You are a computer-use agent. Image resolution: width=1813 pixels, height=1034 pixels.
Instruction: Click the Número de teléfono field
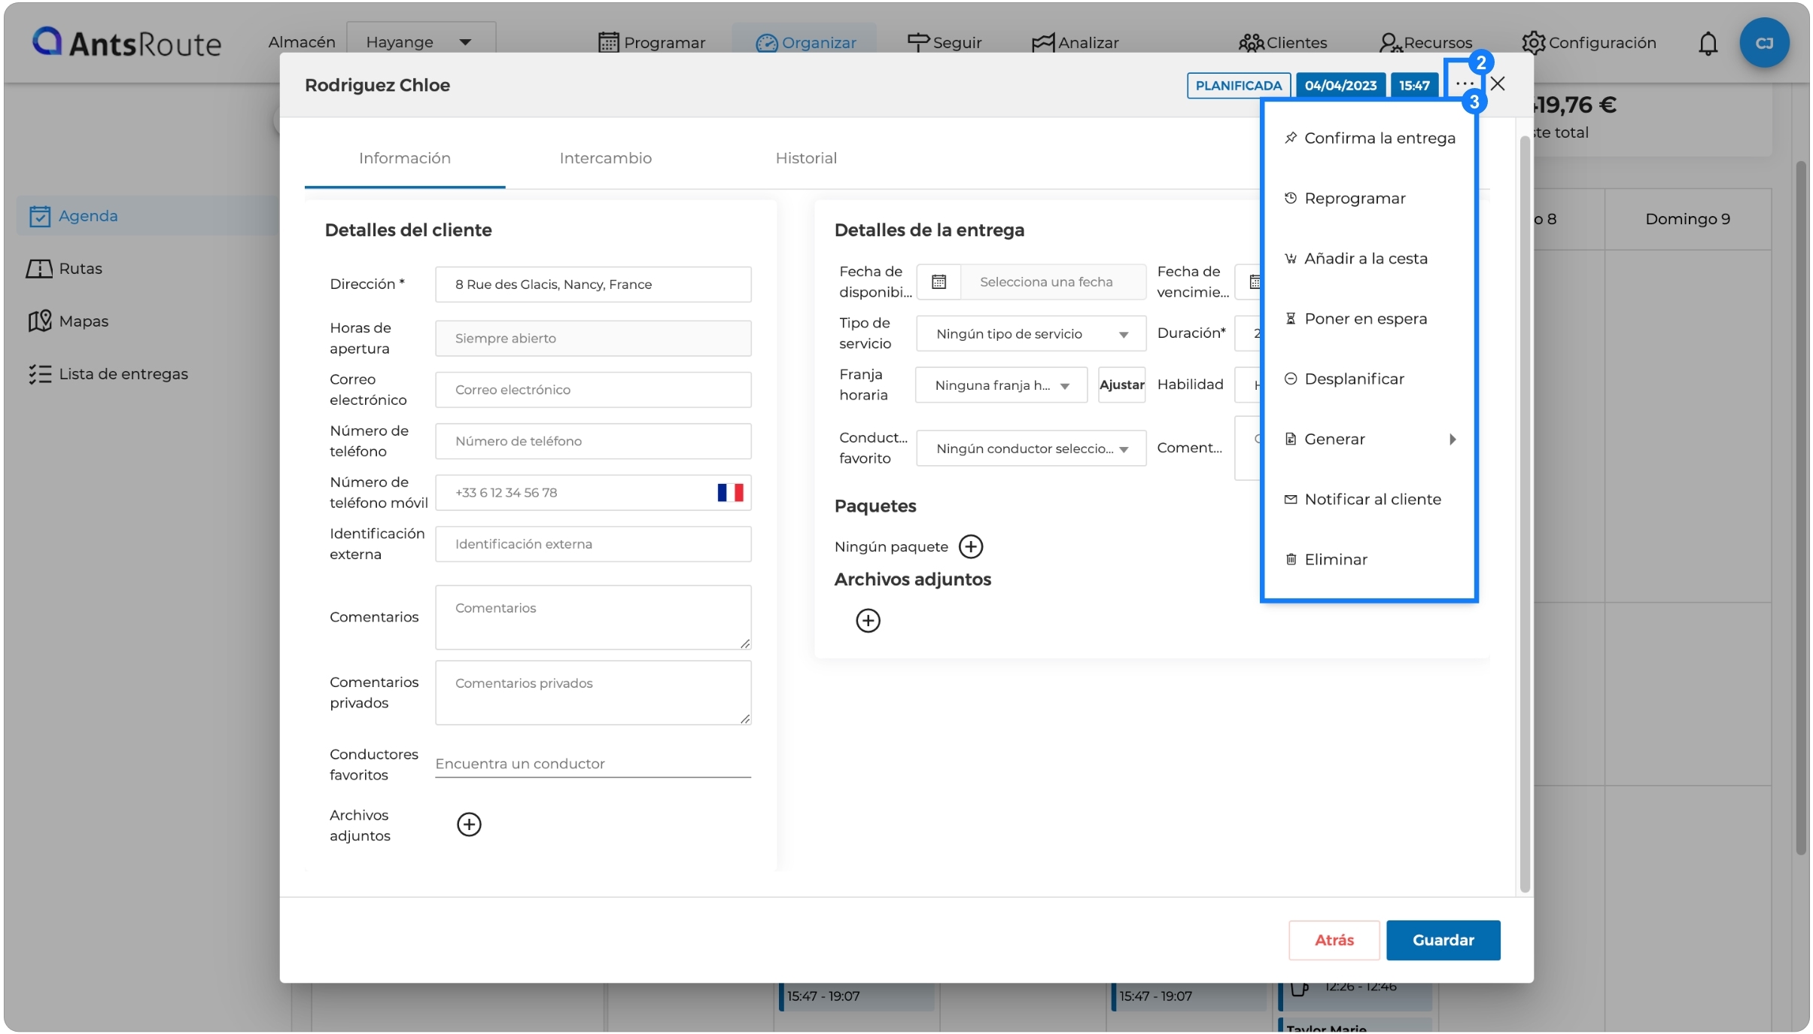coord(593,441)
